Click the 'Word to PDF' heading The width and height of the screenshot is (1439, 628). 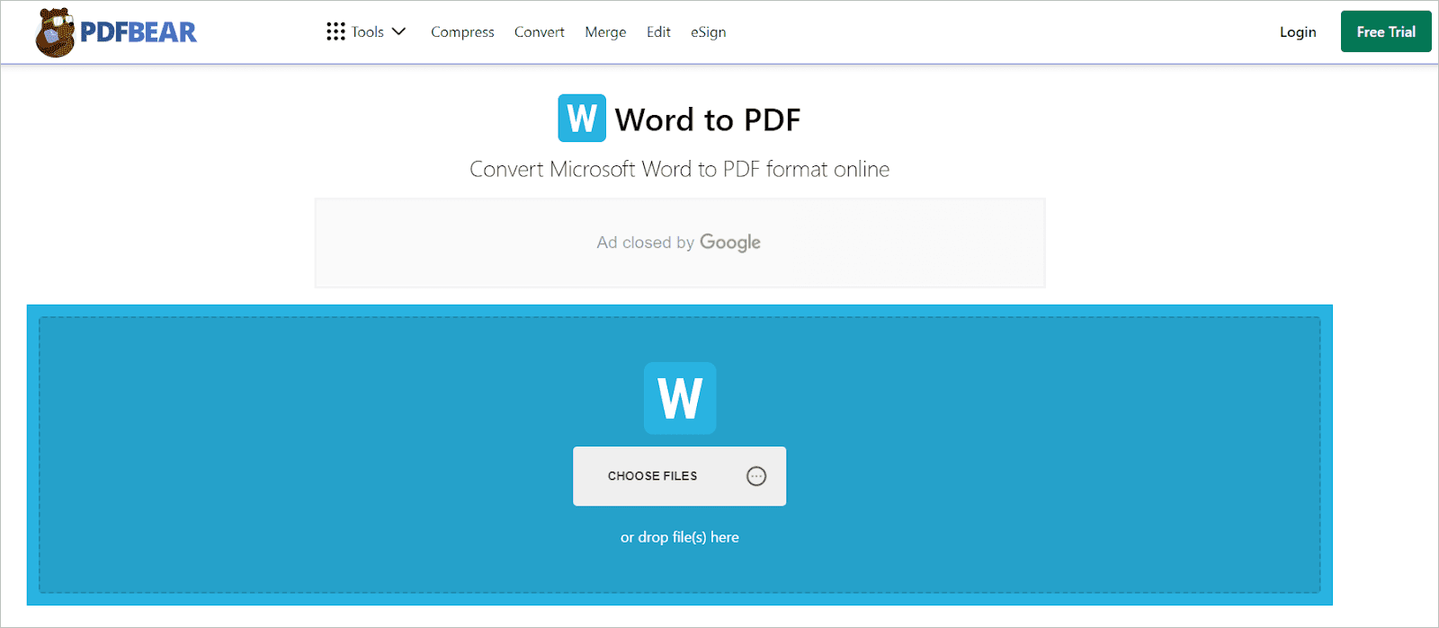pos(708,119)
